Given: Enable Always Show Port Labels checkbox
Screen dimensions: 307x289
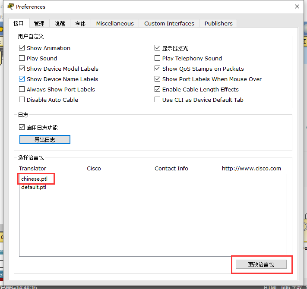Looking at the screenshot, I should pyautogui.click(x=22, y=89).
